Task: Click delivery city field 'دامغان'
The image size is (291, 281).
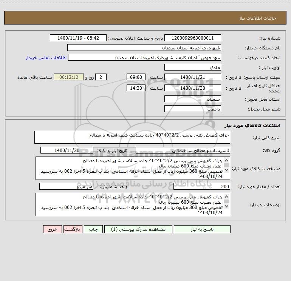Action: (193, 109)
